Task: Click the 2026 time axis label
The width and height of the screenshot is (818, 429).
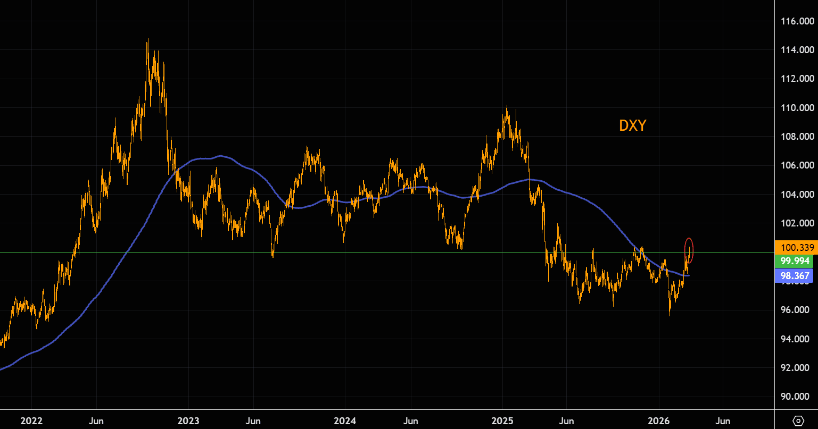Action: [x=659, y=421]
